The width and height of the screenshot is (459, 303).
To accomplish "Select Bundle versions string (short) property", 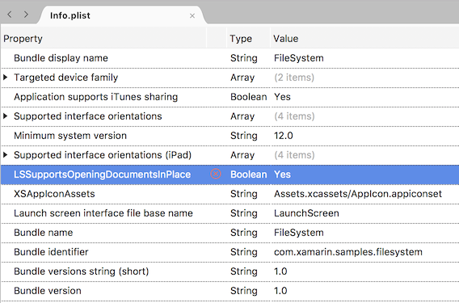I will point(82,271).
